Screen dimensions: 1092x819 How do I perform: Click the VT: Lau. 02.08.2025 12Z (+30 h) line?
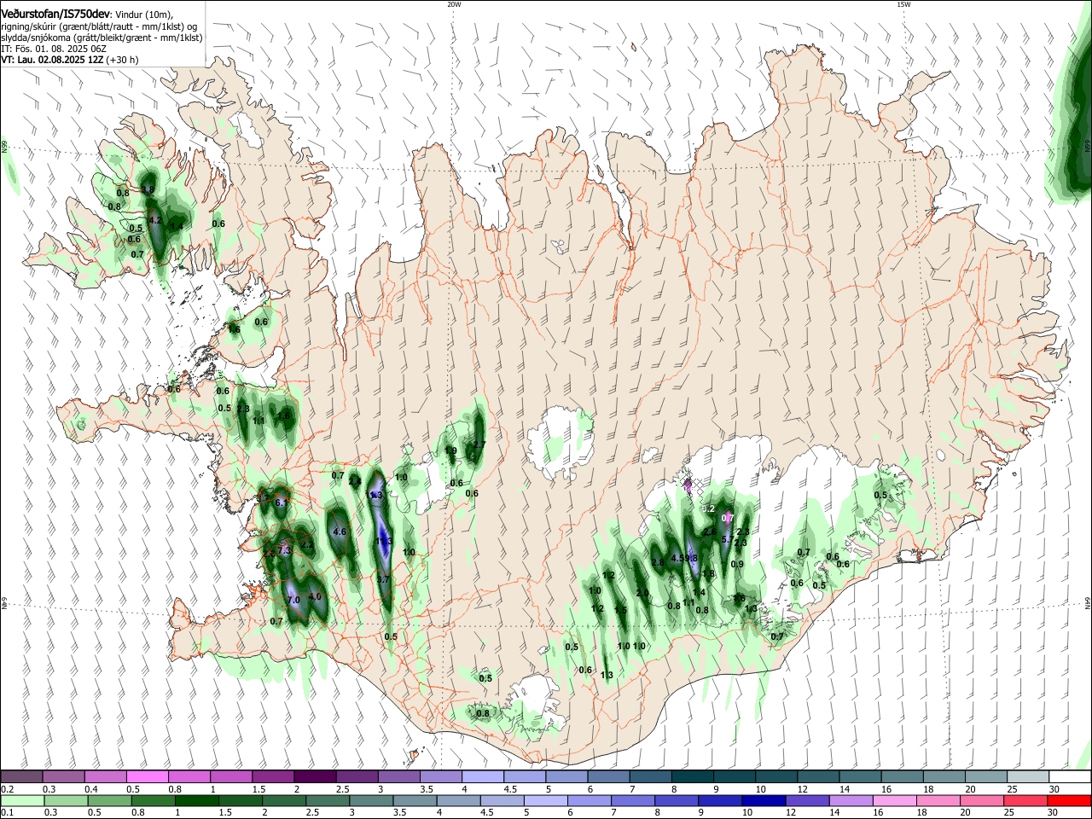pyautogui.click(x=70, y=61)
